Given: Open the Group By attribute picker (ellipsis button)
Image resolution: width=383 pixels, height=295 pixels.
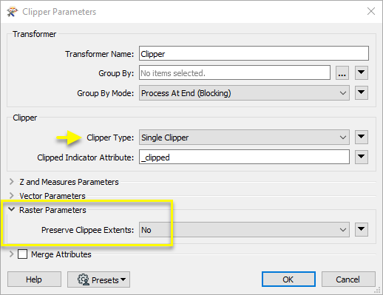Looking at the screenshot, I should coord(342,73).
